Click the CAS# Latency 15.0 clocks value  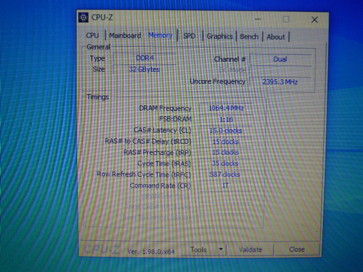pyautogui.click(x=226, y=131)
